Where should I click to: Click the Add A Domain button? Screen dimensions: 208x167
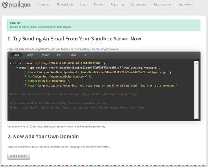19,156
